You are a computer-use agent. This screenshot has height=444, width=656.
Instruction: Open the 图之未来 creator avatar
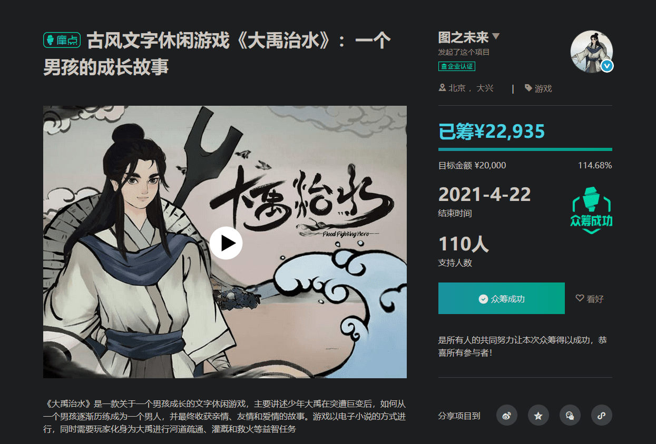(591, 51)
